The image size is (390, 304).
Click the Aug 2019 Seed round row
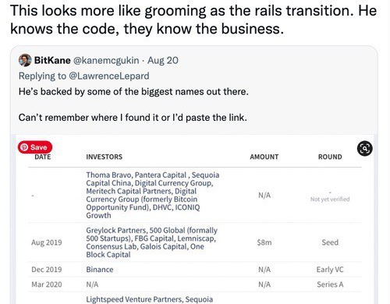coord(195,242)
